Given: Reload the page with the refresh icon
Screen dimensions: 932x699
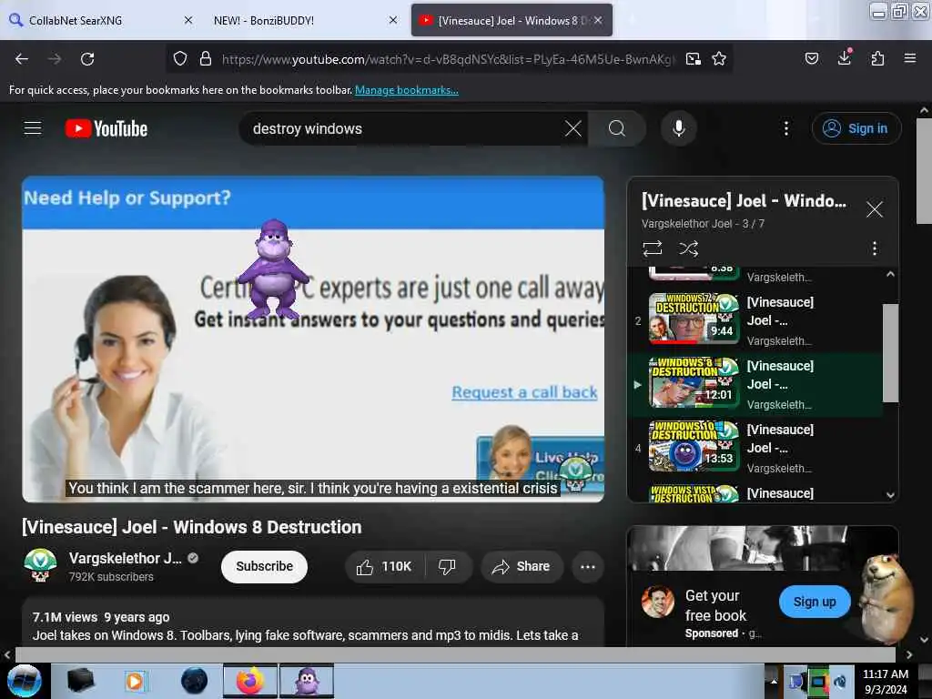Looking at the screenshot, I should [87, 59].
